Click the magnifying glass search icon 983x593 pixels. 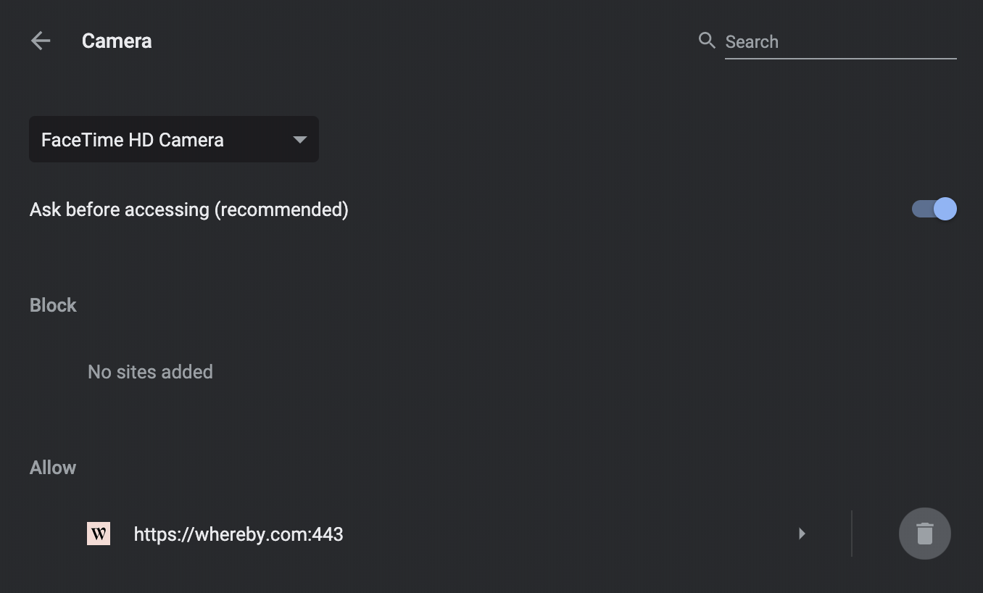point(707,40)
